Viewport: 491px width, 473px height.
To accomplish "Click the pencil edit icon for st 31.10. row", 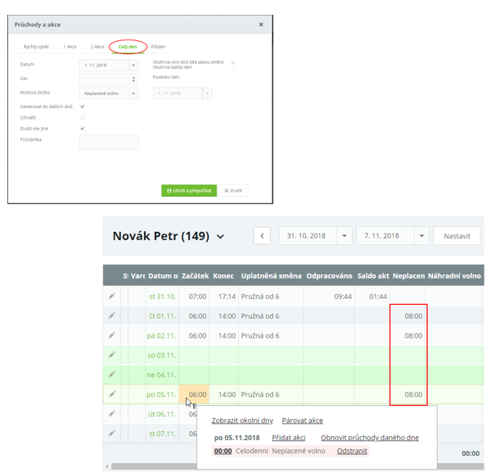I will click(x=112, y=296).
